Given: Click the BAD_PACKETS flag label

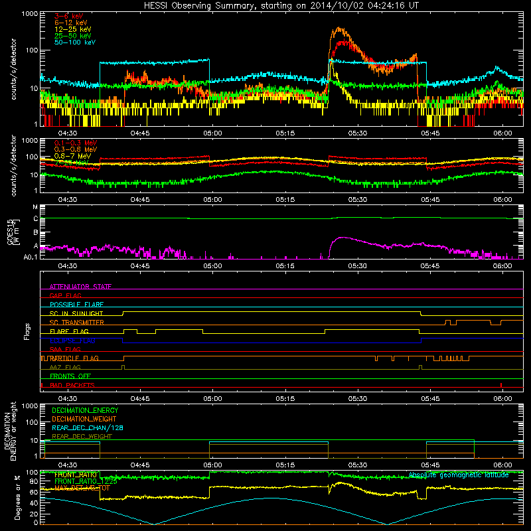Looking at the screenshot, I should click(72, 385).
